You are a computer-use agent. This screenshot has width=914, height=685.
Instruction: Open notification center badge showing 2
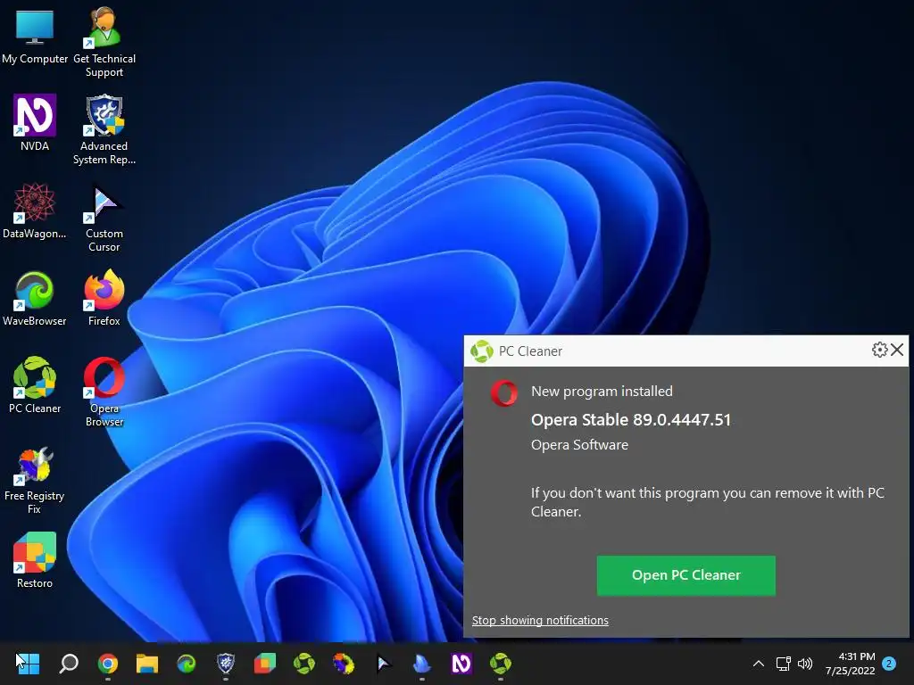click(889, 664)
